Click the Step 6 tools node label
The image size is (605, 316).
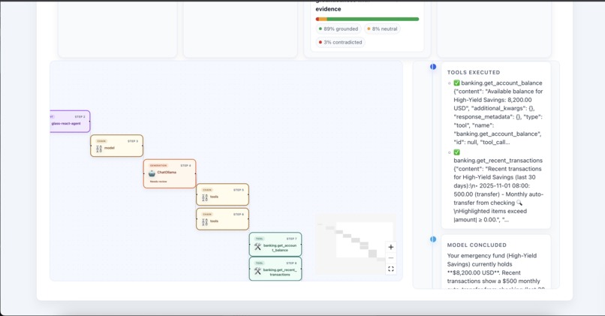coord(214,221)
